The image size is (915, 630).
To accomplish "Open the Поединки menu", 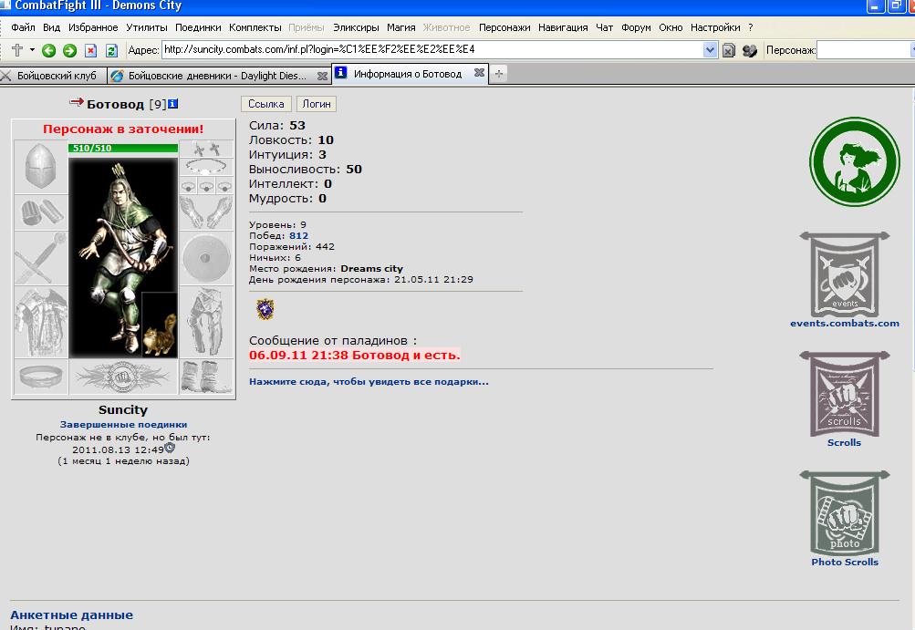I will (198, 27).
